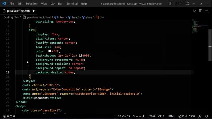Screen dimensions: 212x119
Task: Toggle secondary side bar layout icon
Action: point(180,4)
